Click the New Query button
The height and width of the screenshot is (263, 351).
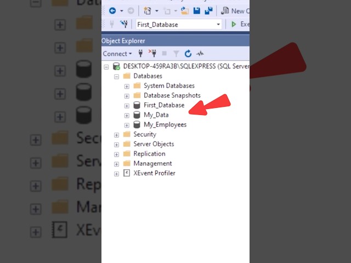tap(235, 11)
